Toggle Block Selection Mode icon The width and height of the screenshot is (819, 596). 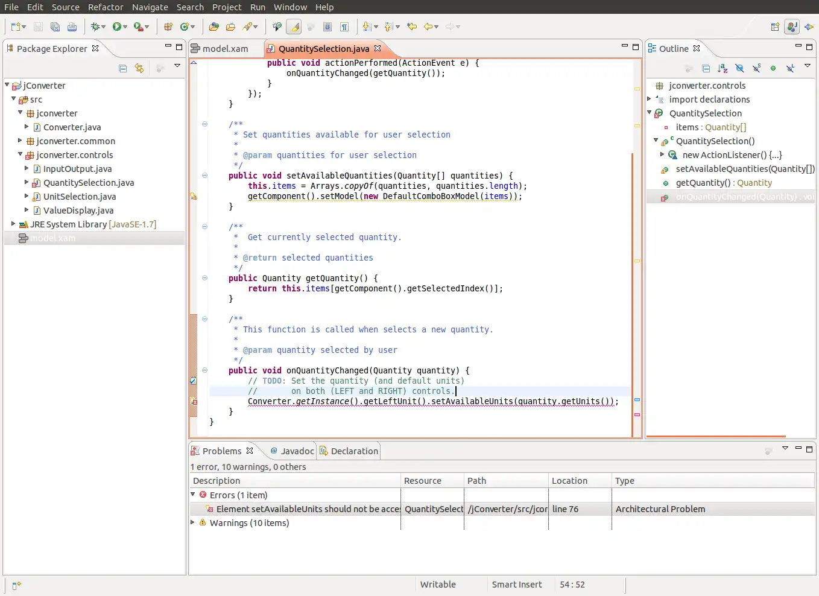327,27
